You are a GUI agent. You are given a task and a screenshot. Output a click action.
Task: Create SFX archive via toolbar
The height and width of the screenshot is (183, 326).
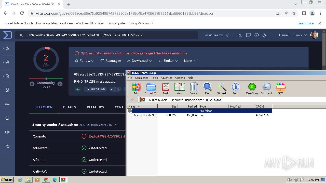[280, 89]
